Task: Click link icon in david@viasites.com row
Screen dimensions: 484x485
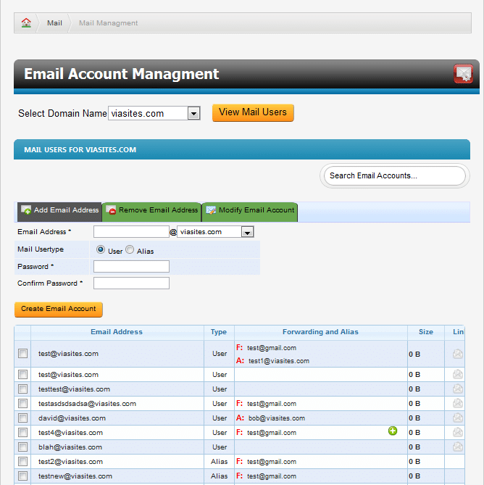Action: click(x=457, y=418)
